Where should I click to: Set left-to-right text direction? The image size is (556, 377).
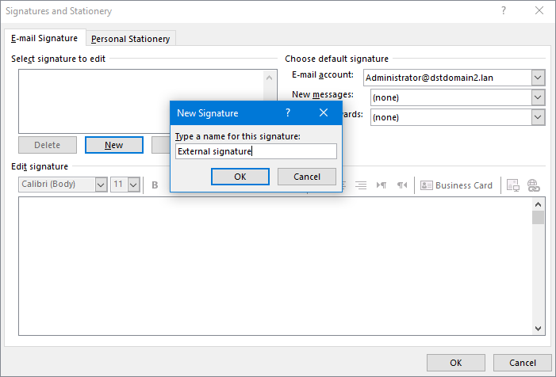tap(382, 185)
